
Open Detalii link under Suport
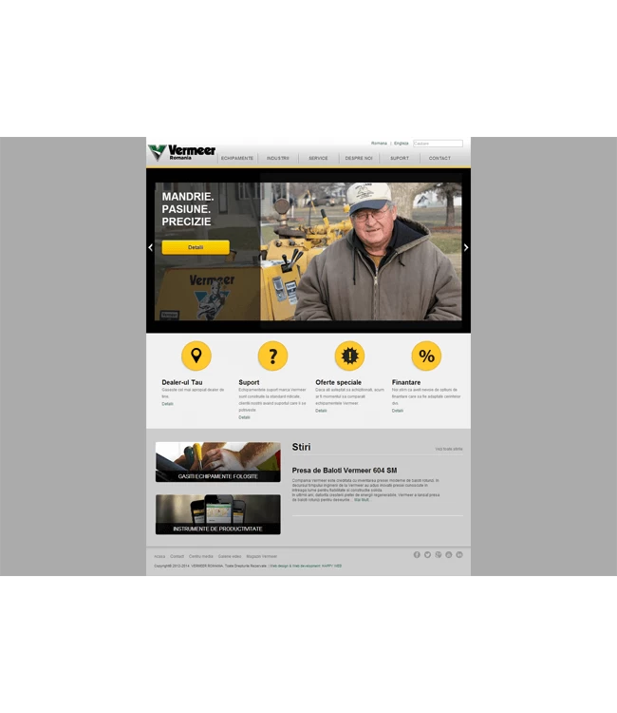tap(244, 417)
